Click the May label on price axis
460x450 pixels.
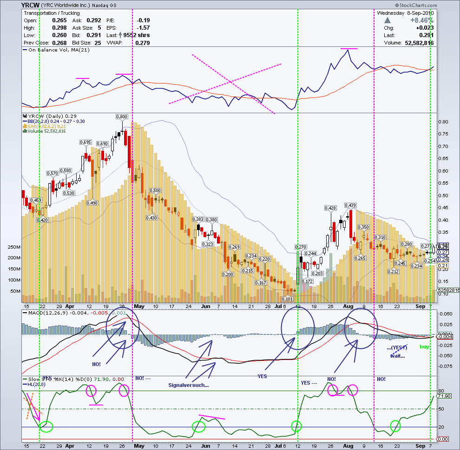(x=139, y=306)
